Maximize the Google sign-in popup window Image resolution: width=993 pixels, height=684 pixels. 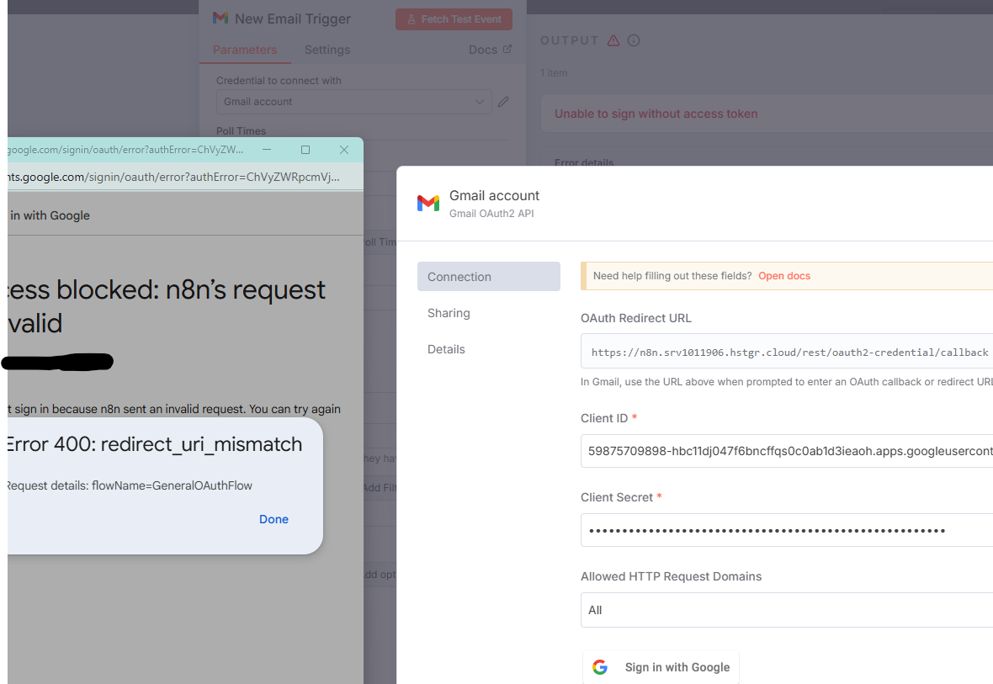coord(305,150)
